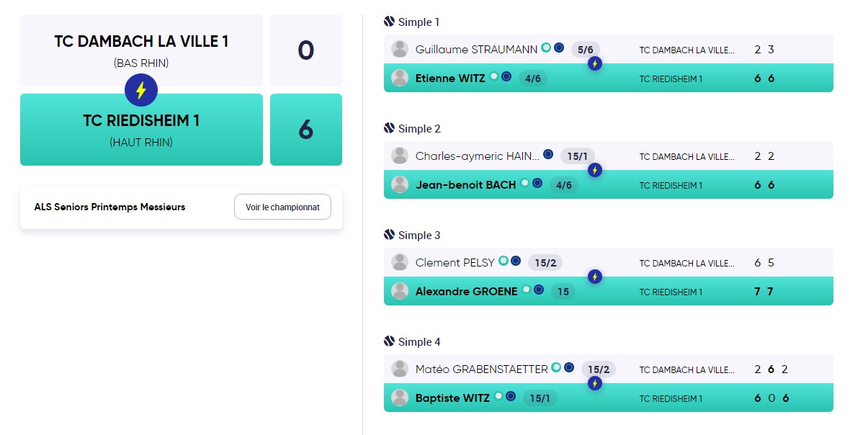Select the TC DAMBACH LA VILLE 1 team card
The height and width of the screenshot is (435, 850).
point(141,50)
